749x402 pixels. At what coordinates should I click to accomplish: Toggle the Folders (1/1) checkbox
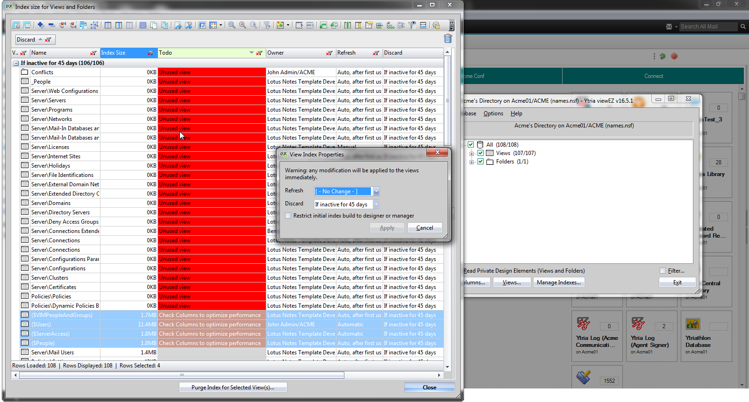480,162
